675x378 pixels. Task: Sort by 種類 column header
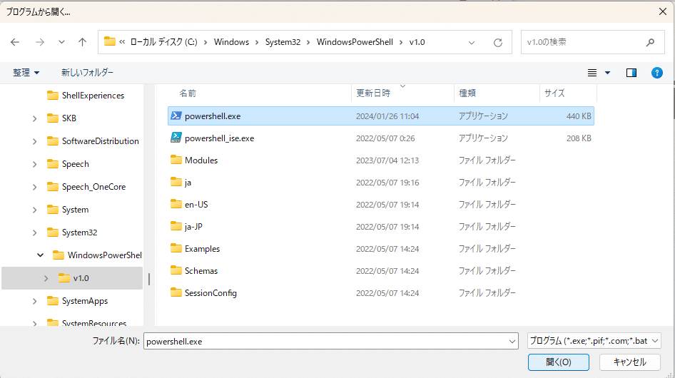tap(467, 93)
